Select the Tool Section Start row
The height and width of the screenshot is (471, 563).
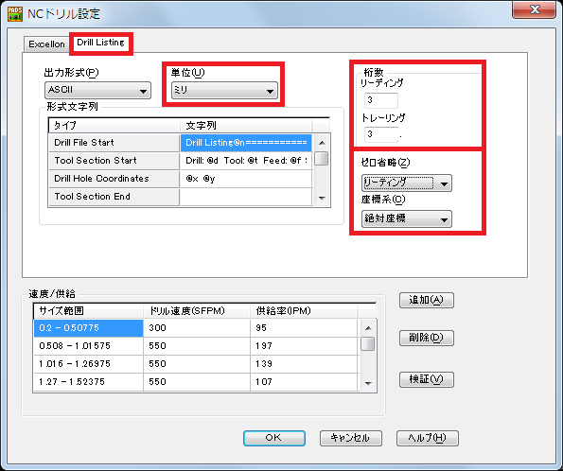pos(180,161)
